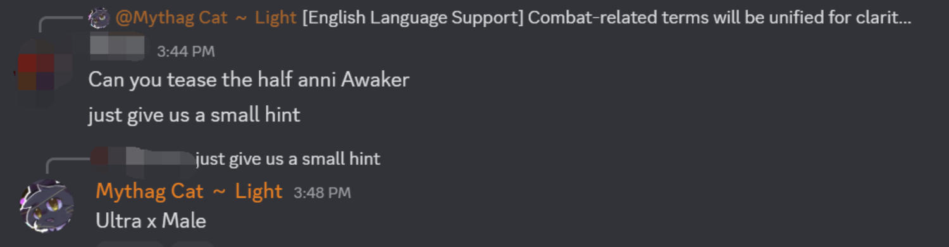Select the 'Can you tease the half anni Awaker' message

point(249,80)
